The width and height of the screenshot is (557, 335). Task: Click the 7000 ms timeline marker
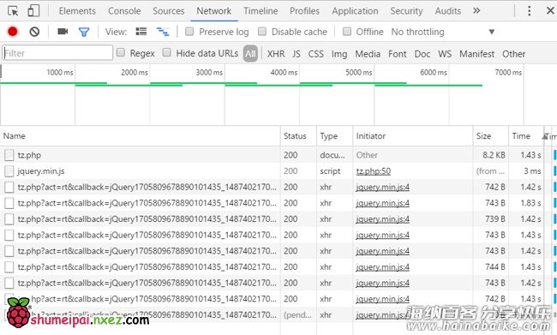click(x=508, y=73)
